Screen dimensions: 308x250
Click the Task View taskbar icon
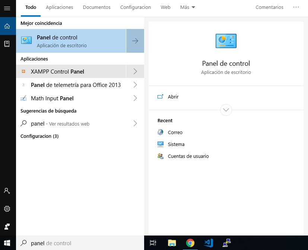(153, 243)
